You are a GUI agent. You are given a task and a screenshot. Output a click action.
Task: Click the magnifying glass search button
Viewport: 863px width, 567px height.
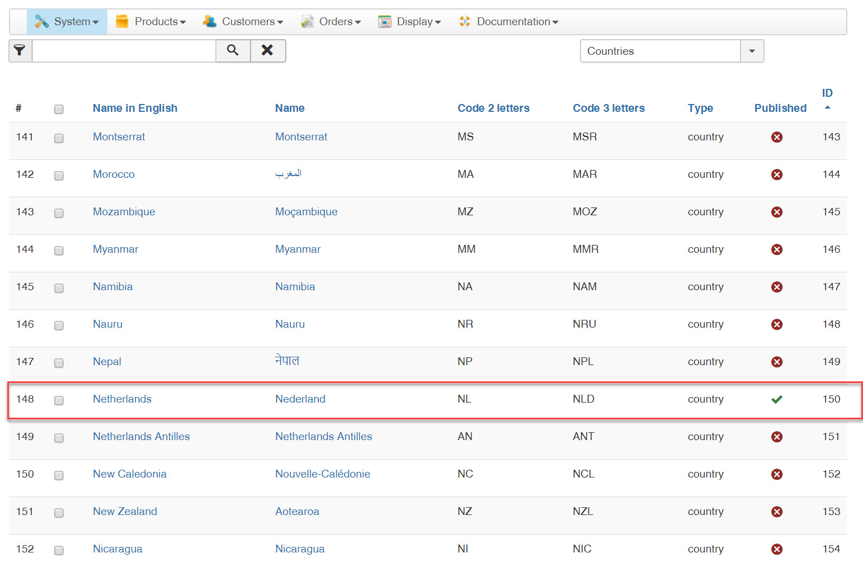[233, 51]
